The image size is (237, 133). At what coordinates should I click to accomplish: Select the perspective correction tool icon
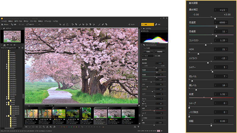pyautogui.click(x=67, y=25)
